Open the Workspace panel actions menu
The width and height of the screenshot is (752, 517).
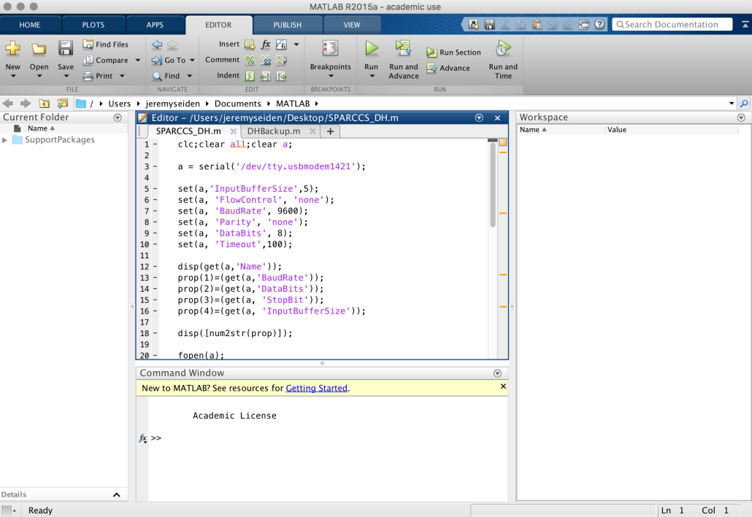point(741,118)
